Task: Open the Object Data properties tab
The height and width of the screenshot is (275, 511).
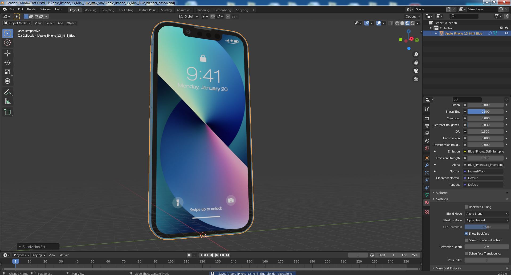Action: click(x=427, y=195)
